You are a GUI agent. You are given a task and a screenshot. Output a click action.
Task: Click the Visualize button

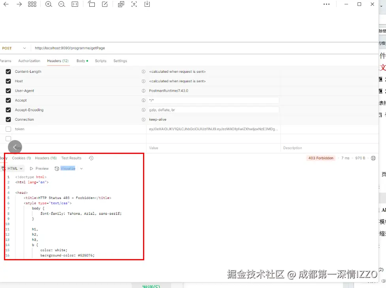(x=65, y=169)
